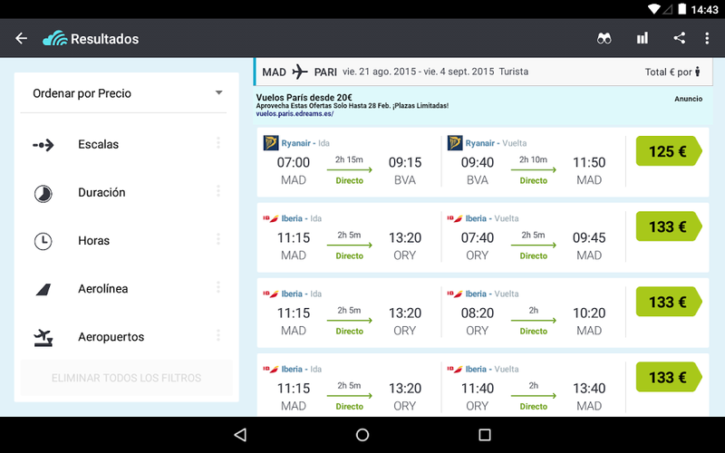Click the Wi-Fi status bar icon
Image resolution: width=725 pixels, height=453 pixels.
(653, 9)
